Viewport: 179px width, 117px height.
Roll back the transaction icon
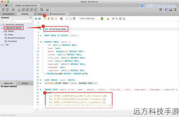(x=70, y=19)
